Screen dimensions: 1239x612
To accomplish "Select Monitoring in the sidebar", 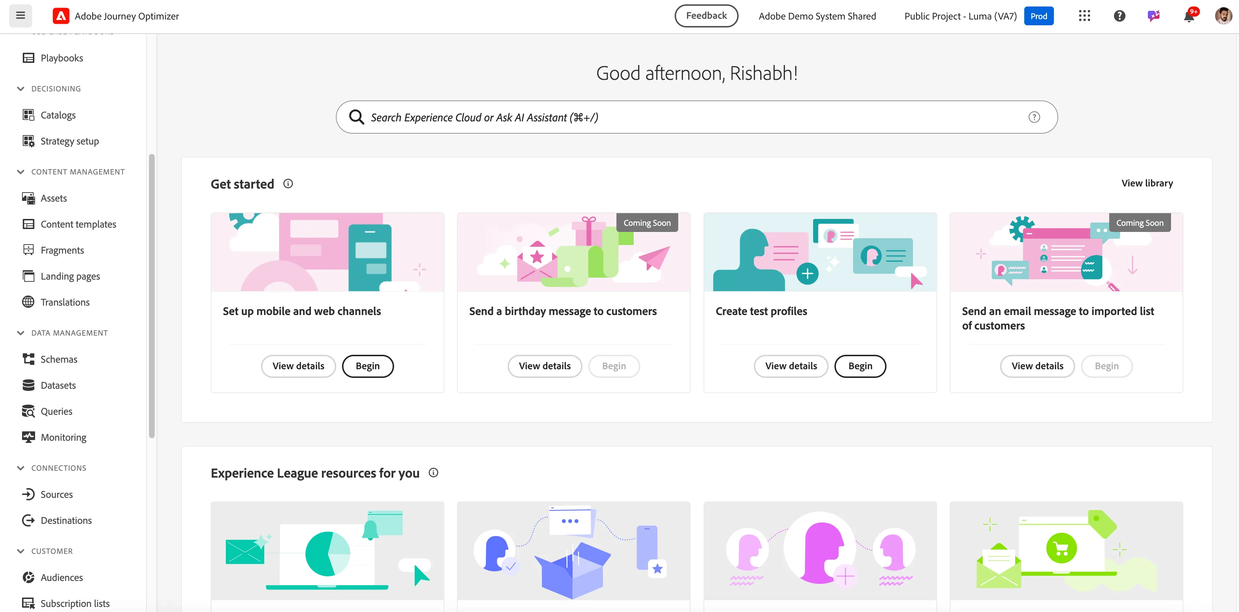I will click(64, 437).
